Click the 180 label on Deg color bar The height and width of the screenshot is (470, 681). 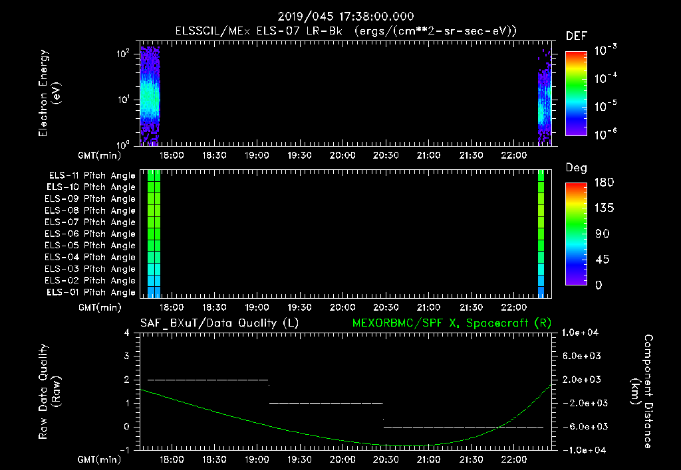point(604,183)
